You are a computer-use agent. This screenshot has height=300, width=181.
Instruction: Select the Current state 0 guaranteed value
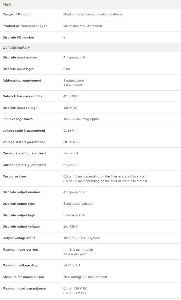tap(71, 153)
